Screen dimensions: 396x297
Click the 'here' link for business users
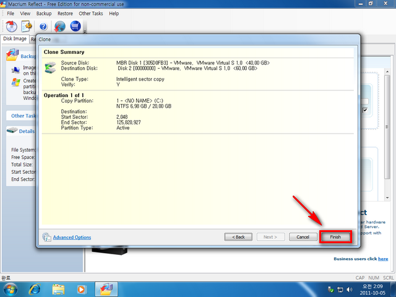(383, 259)
